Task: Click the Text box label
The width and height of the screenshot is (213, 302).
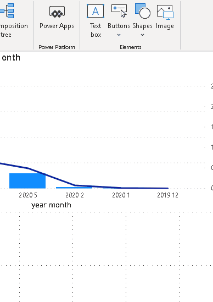Action: (x=96, y=30)
